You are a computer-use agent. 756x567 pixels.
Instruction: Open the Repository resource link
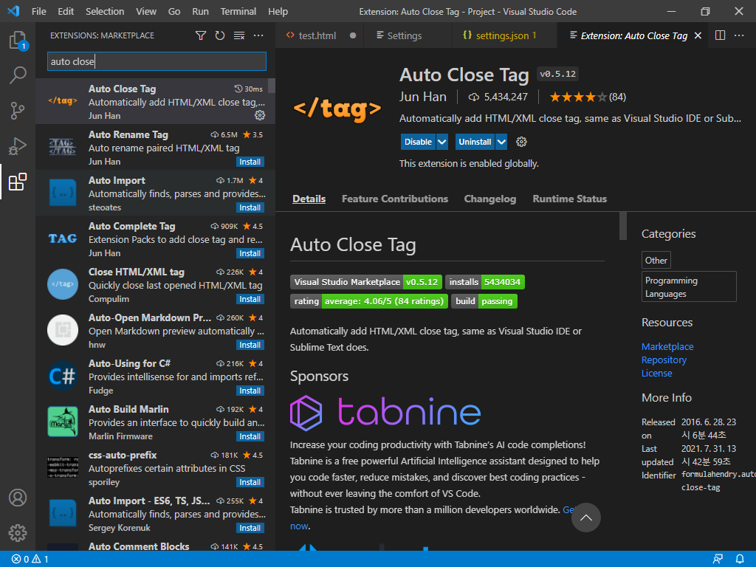664,360
